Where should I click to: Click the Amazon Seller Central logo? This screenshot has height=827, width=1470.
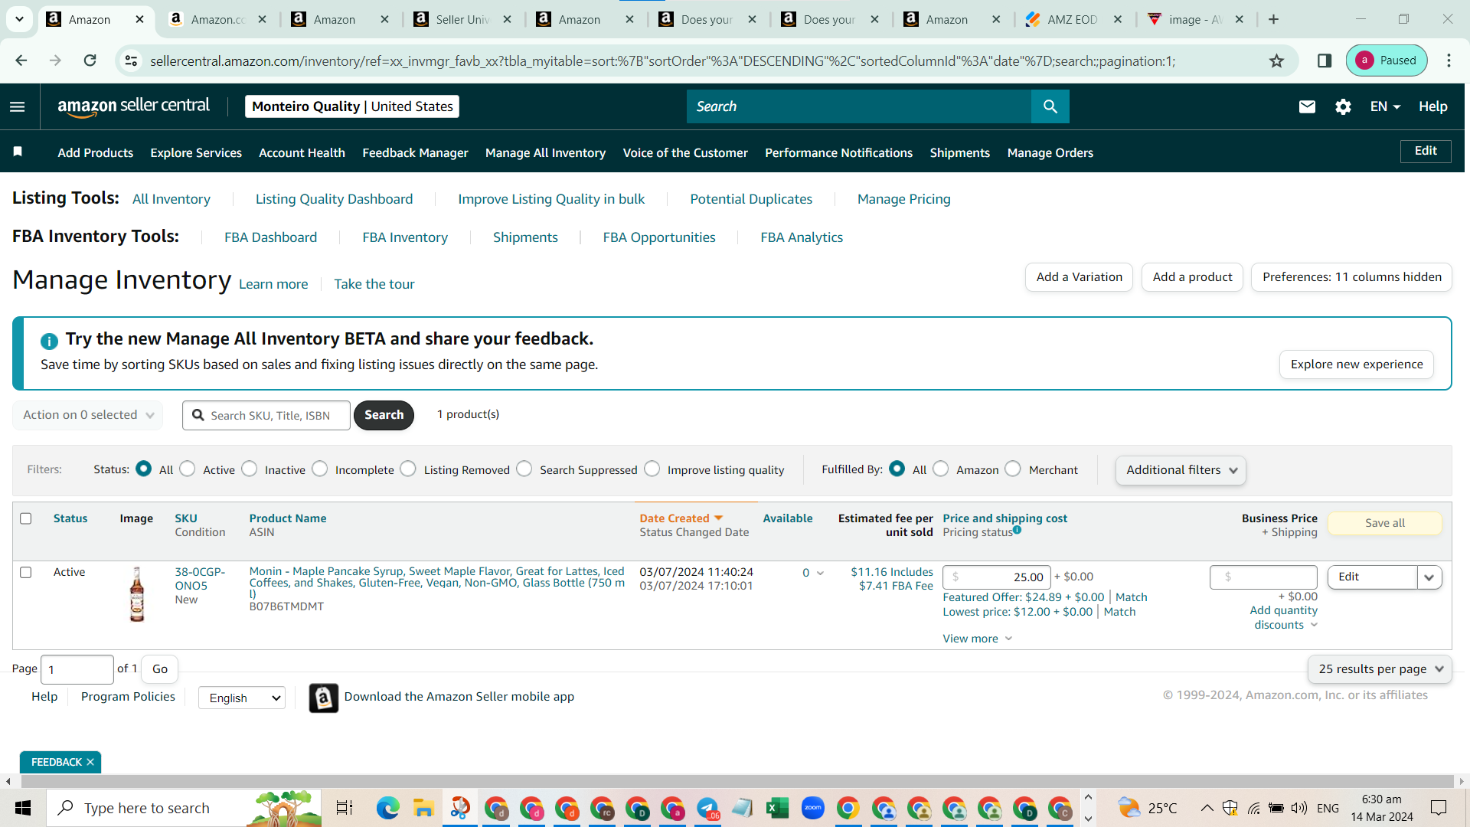tap(133, 106)
